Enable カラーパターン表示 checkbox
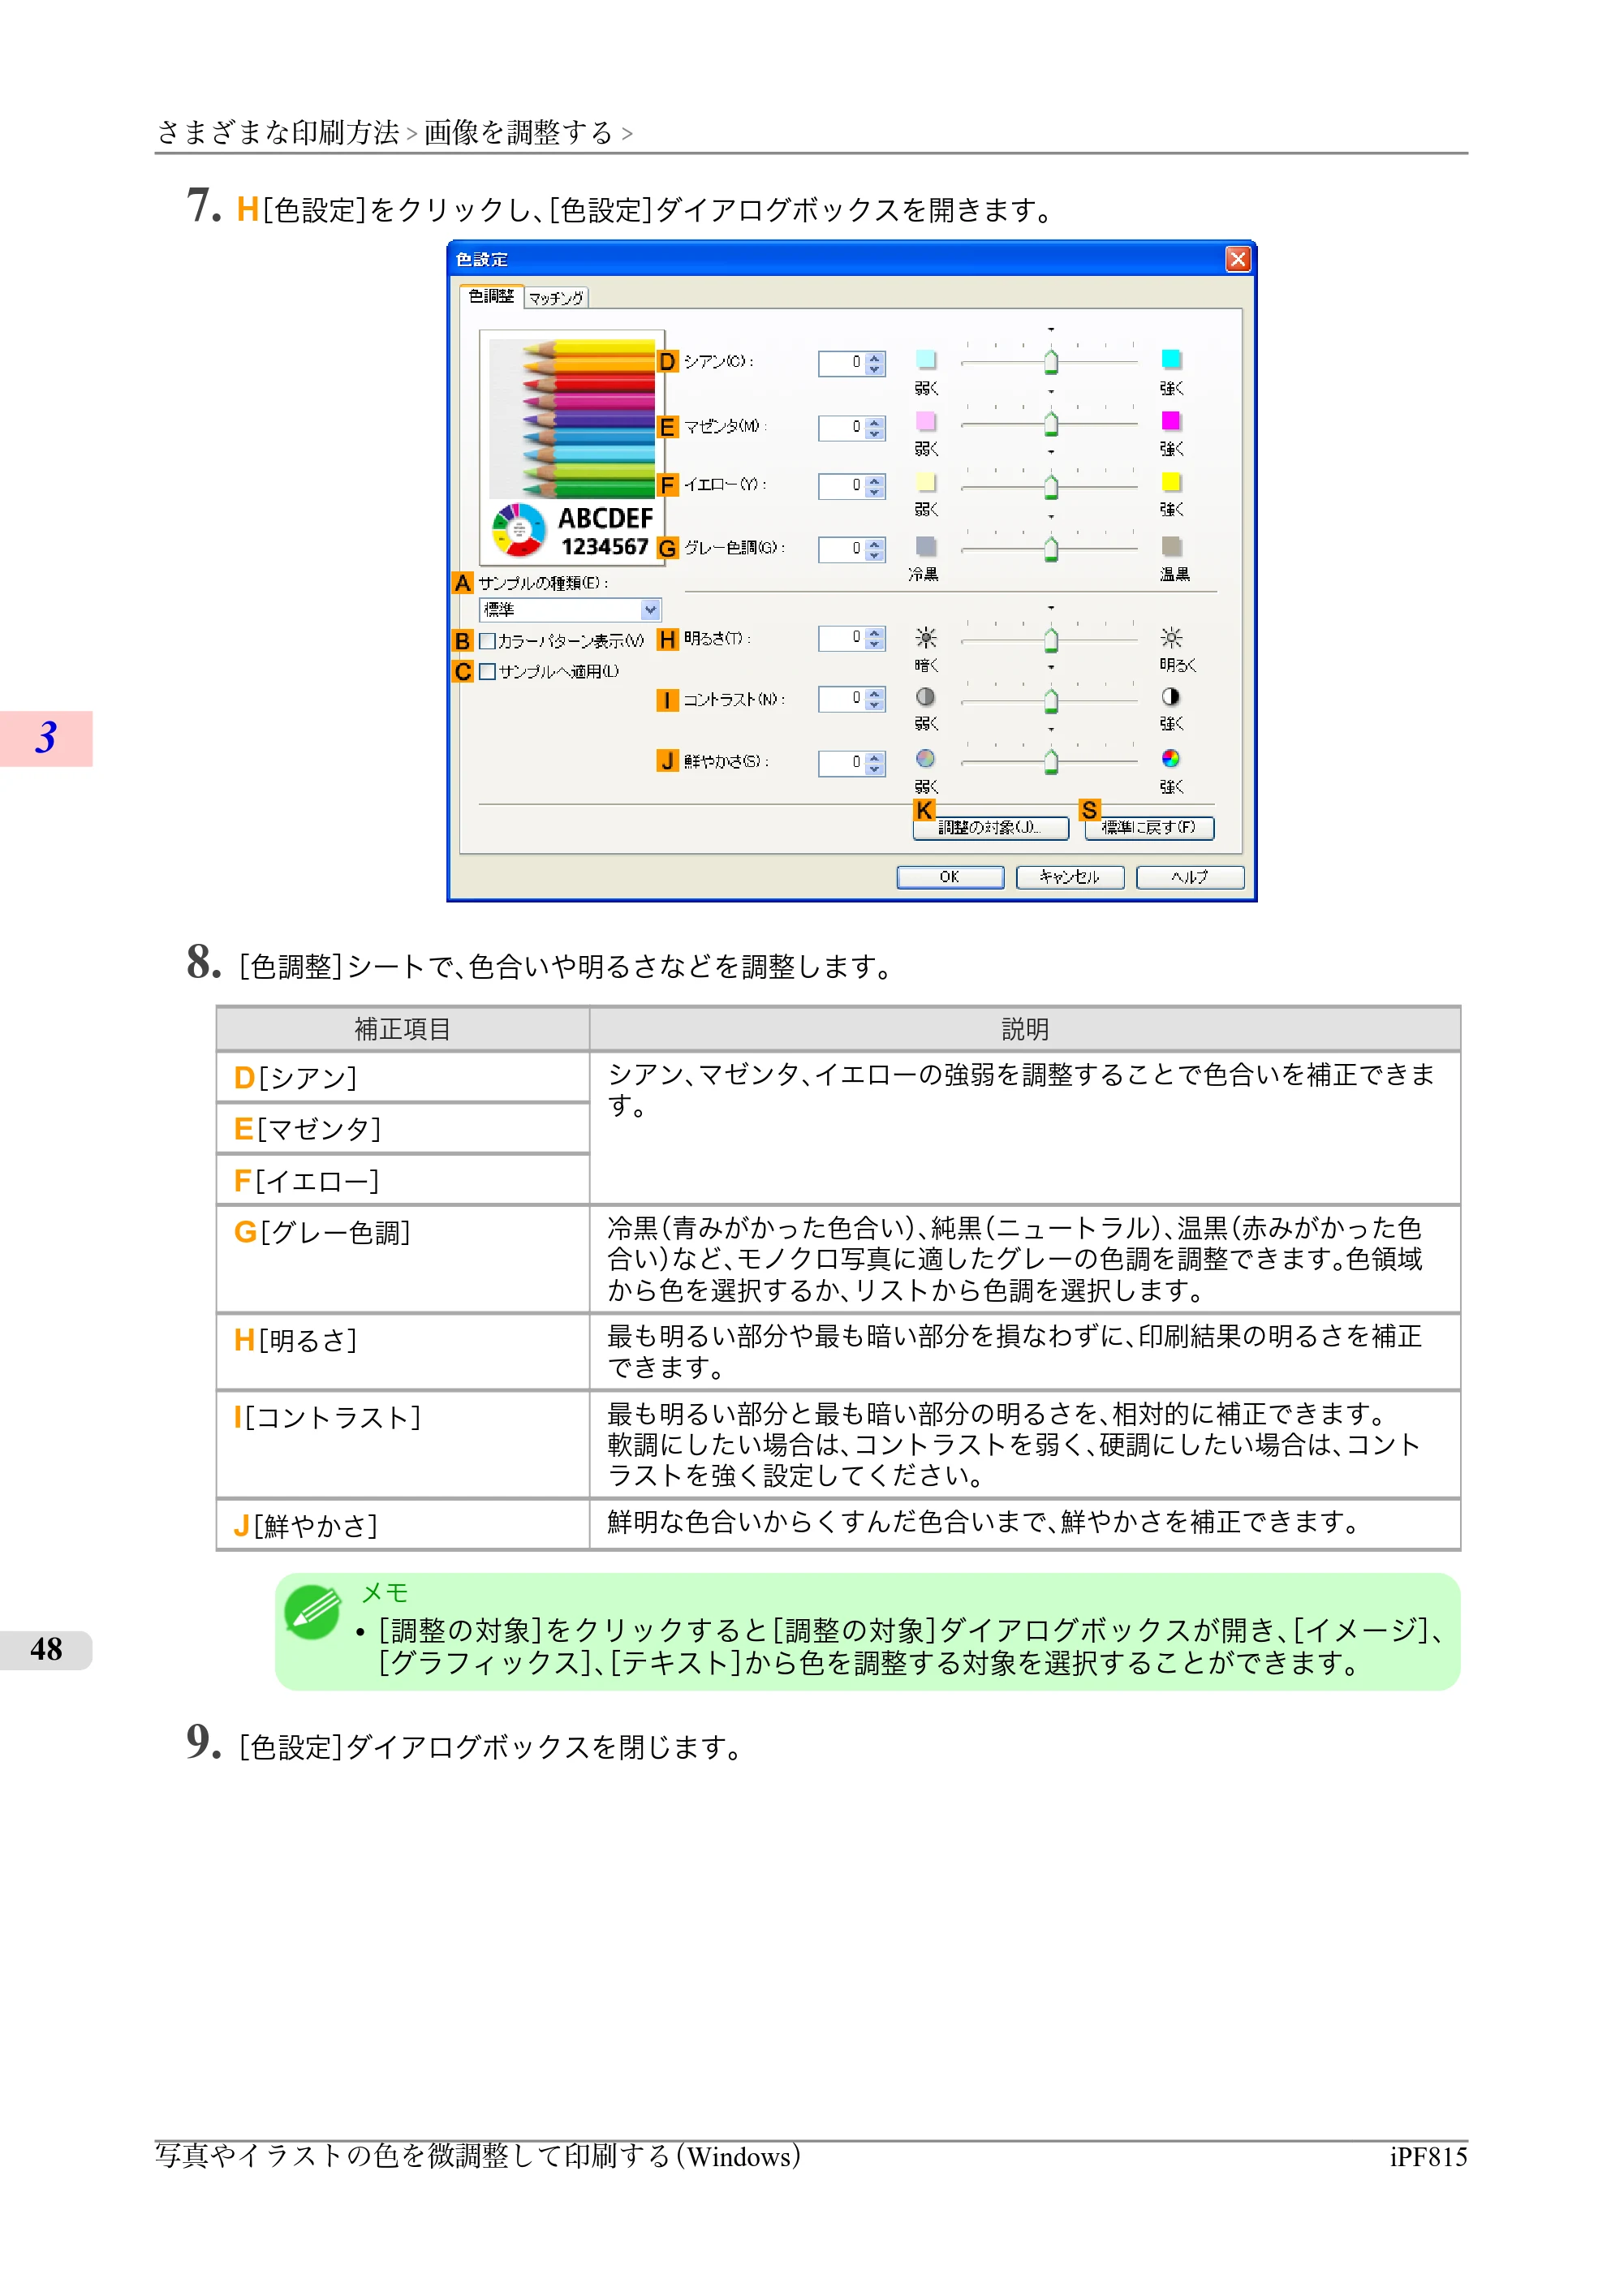The height and width of the screenshot is (2296, 1624). pos(487,641)
